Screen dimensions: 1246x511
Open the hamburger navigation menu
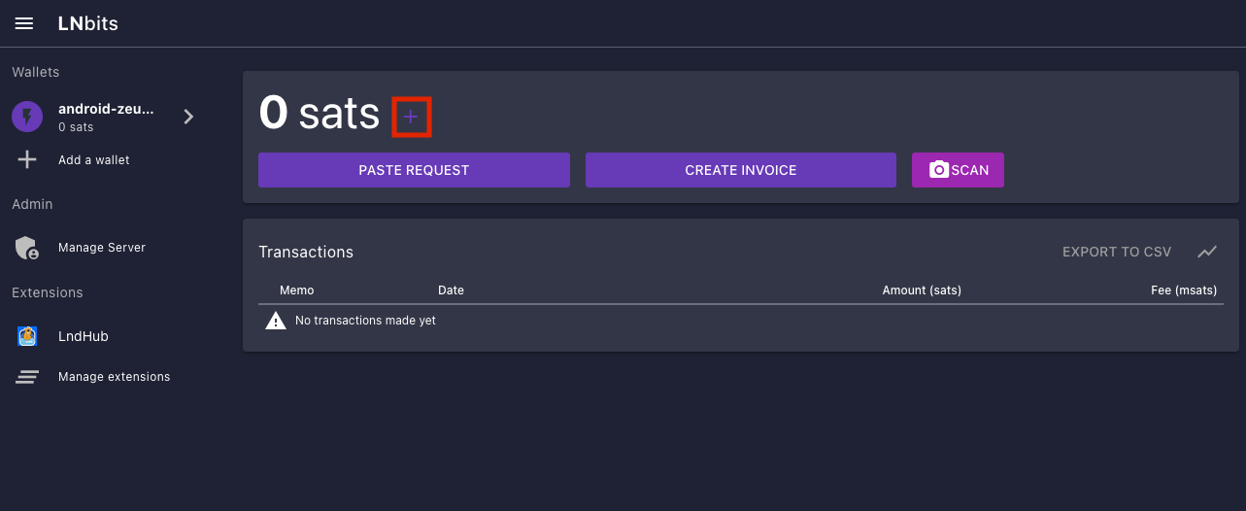tap(24, 23)
